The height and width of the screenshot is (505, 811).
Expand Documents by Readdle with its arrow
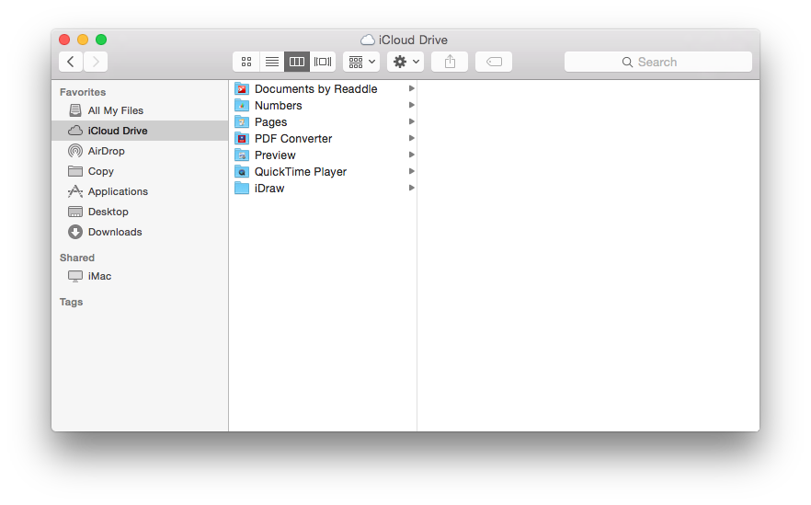click(412, 88)
